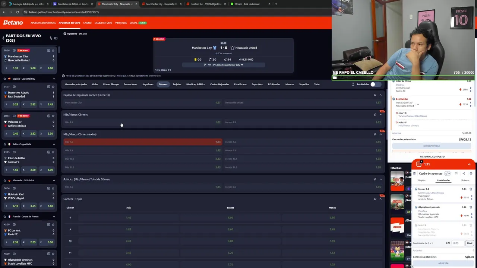
Task: Favorite the Deportivo Alavés vs Real Sociedad match
Action: (x=53, y=86)
